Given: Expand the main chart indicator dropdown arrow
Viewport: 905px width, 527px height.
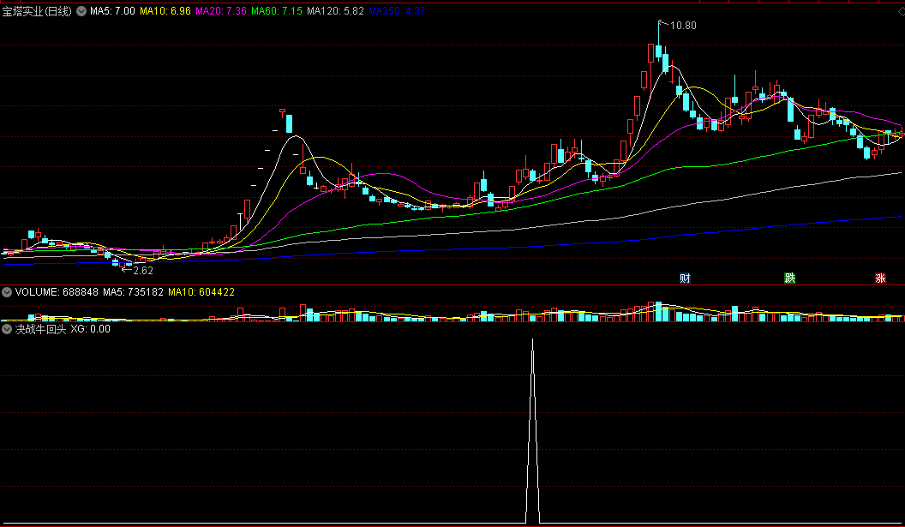Looking at the screenshot, I should pyautogui.click(x=81, y=11).
